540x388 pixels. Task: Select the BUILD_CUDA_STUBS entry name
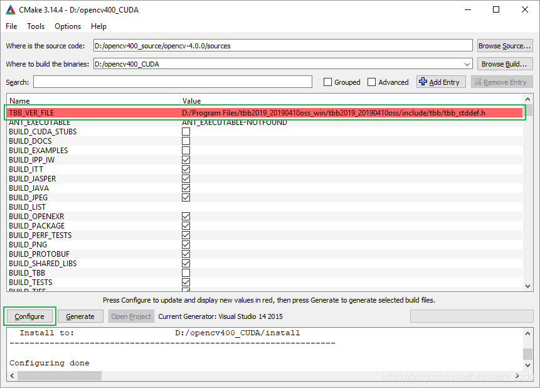[43, 131]
